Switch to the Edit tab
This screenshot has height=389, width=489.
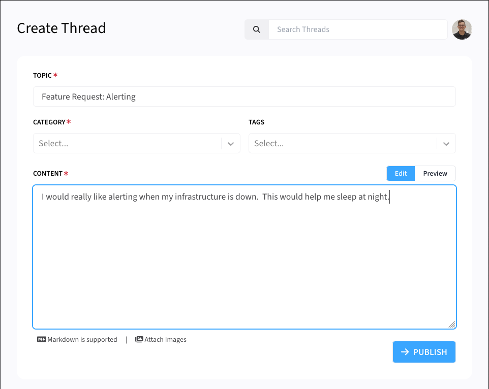pos(401,173)
